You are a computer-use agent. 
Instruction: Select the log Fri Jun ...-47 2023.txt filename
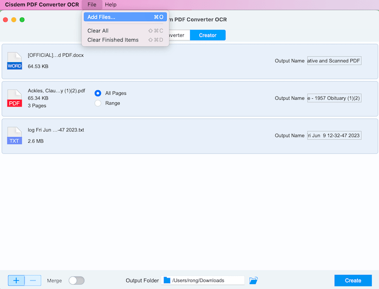(56, 130)
